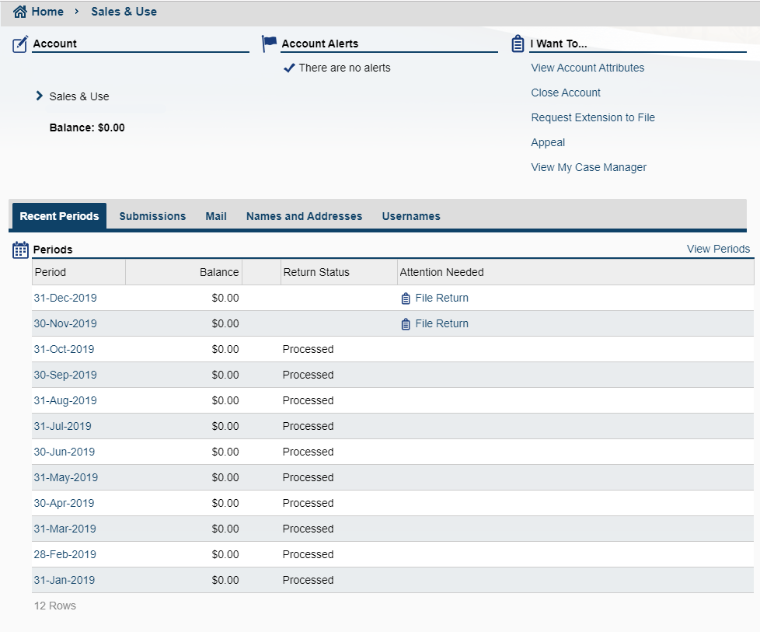Image resolution: width=760 pixels, height=632 pixels.
Task: Open View Account Attributes link
Action: pos(587,68)
